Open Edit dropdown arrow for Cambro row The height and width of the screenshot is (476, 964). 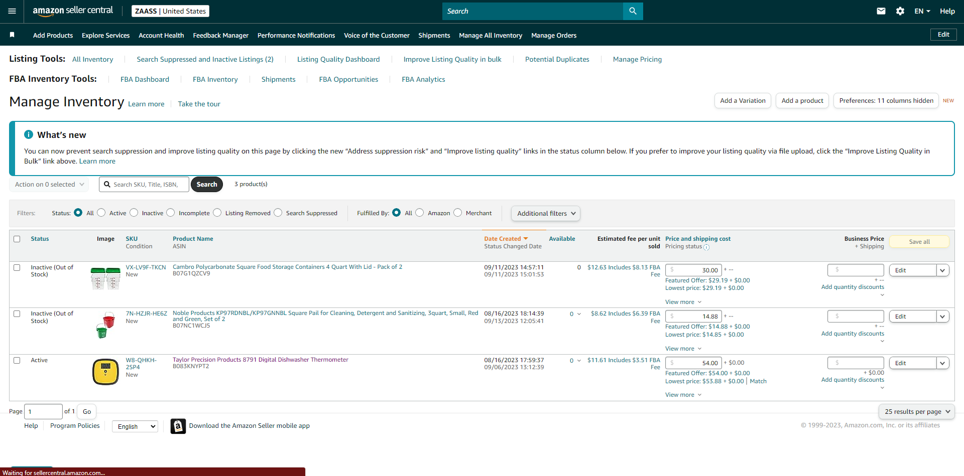click(x=942, y=270)
